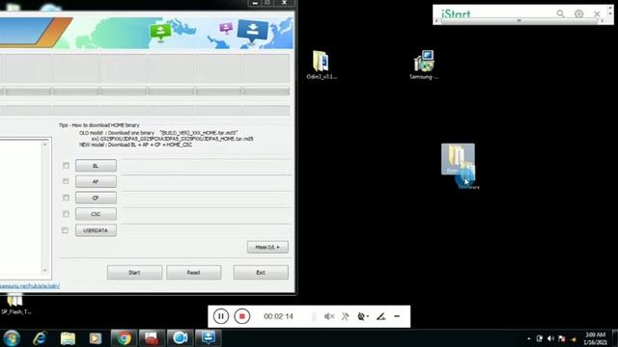Image resolution: width=618 pixels, height=347 pixels.
Task: Toggle recorder microphone icon
Action: [x=346, y=316]
